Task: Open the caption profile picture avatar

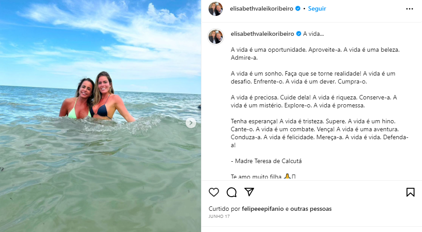Action: 216,37
